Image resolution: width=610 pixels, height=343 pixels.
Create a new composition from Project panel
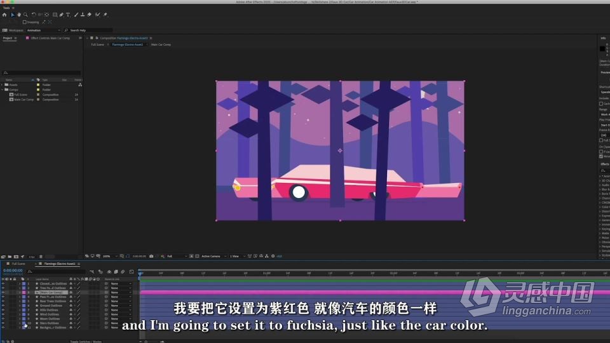click(x=16, y=257)
